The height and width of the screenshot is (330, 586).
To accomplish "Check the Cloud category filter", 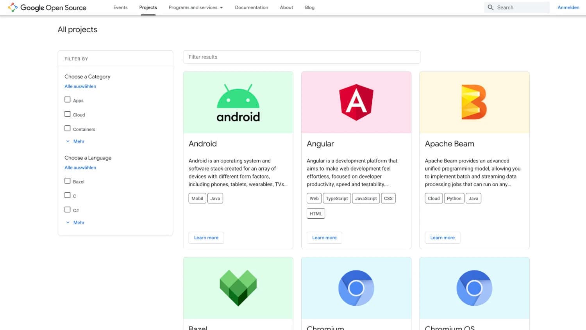I will tap(67, 114).
